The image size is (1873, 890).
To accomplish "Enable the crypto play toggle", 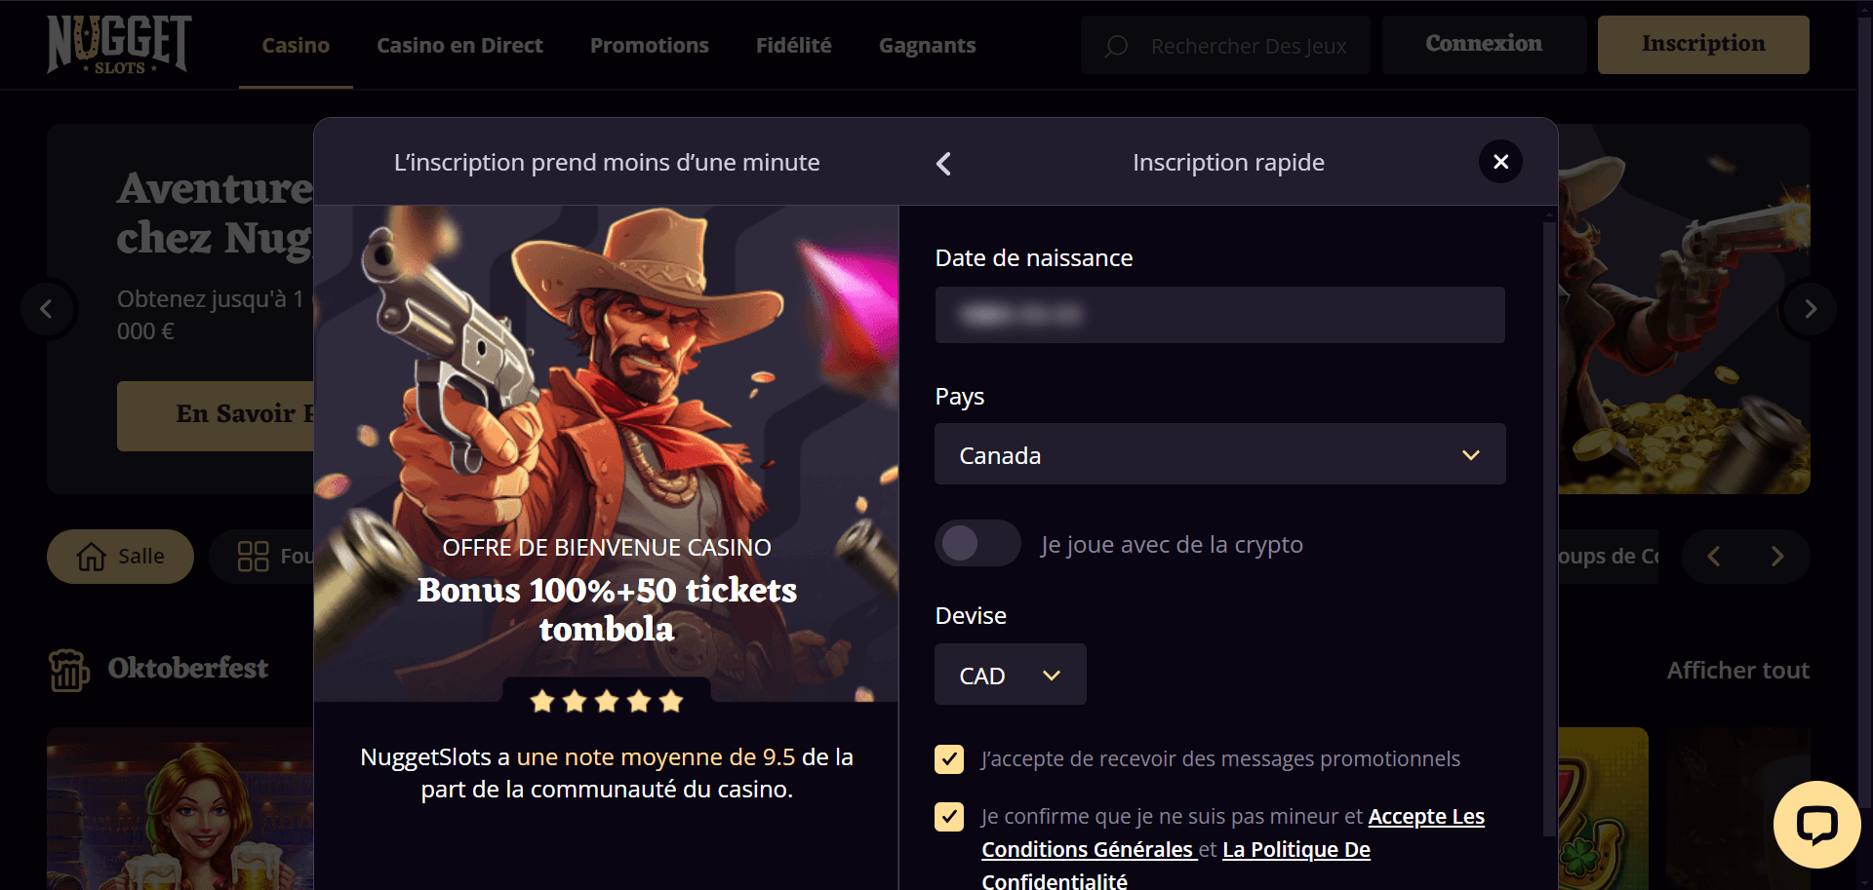I will [x=976, y=543].
